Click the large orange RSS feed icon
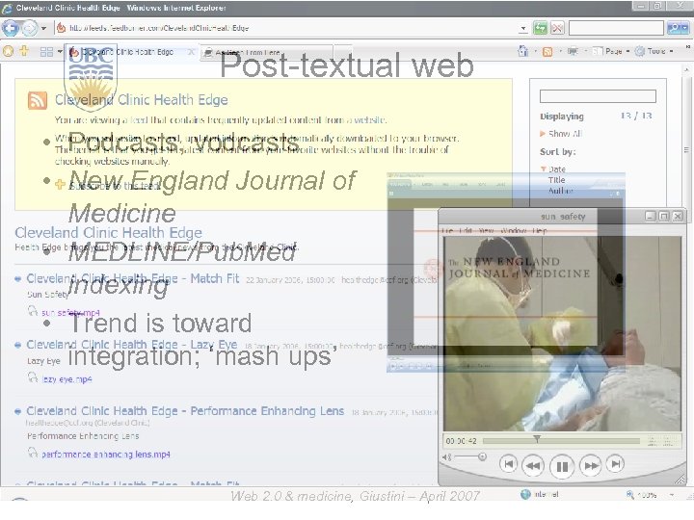The image size is (694, 520). tap(38, 100)
